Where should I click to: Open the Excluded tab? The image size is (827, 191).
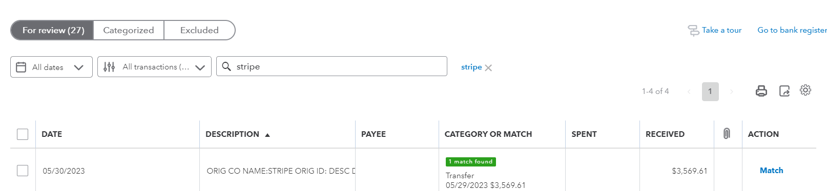pyautogui.click(x=199, y=30)
